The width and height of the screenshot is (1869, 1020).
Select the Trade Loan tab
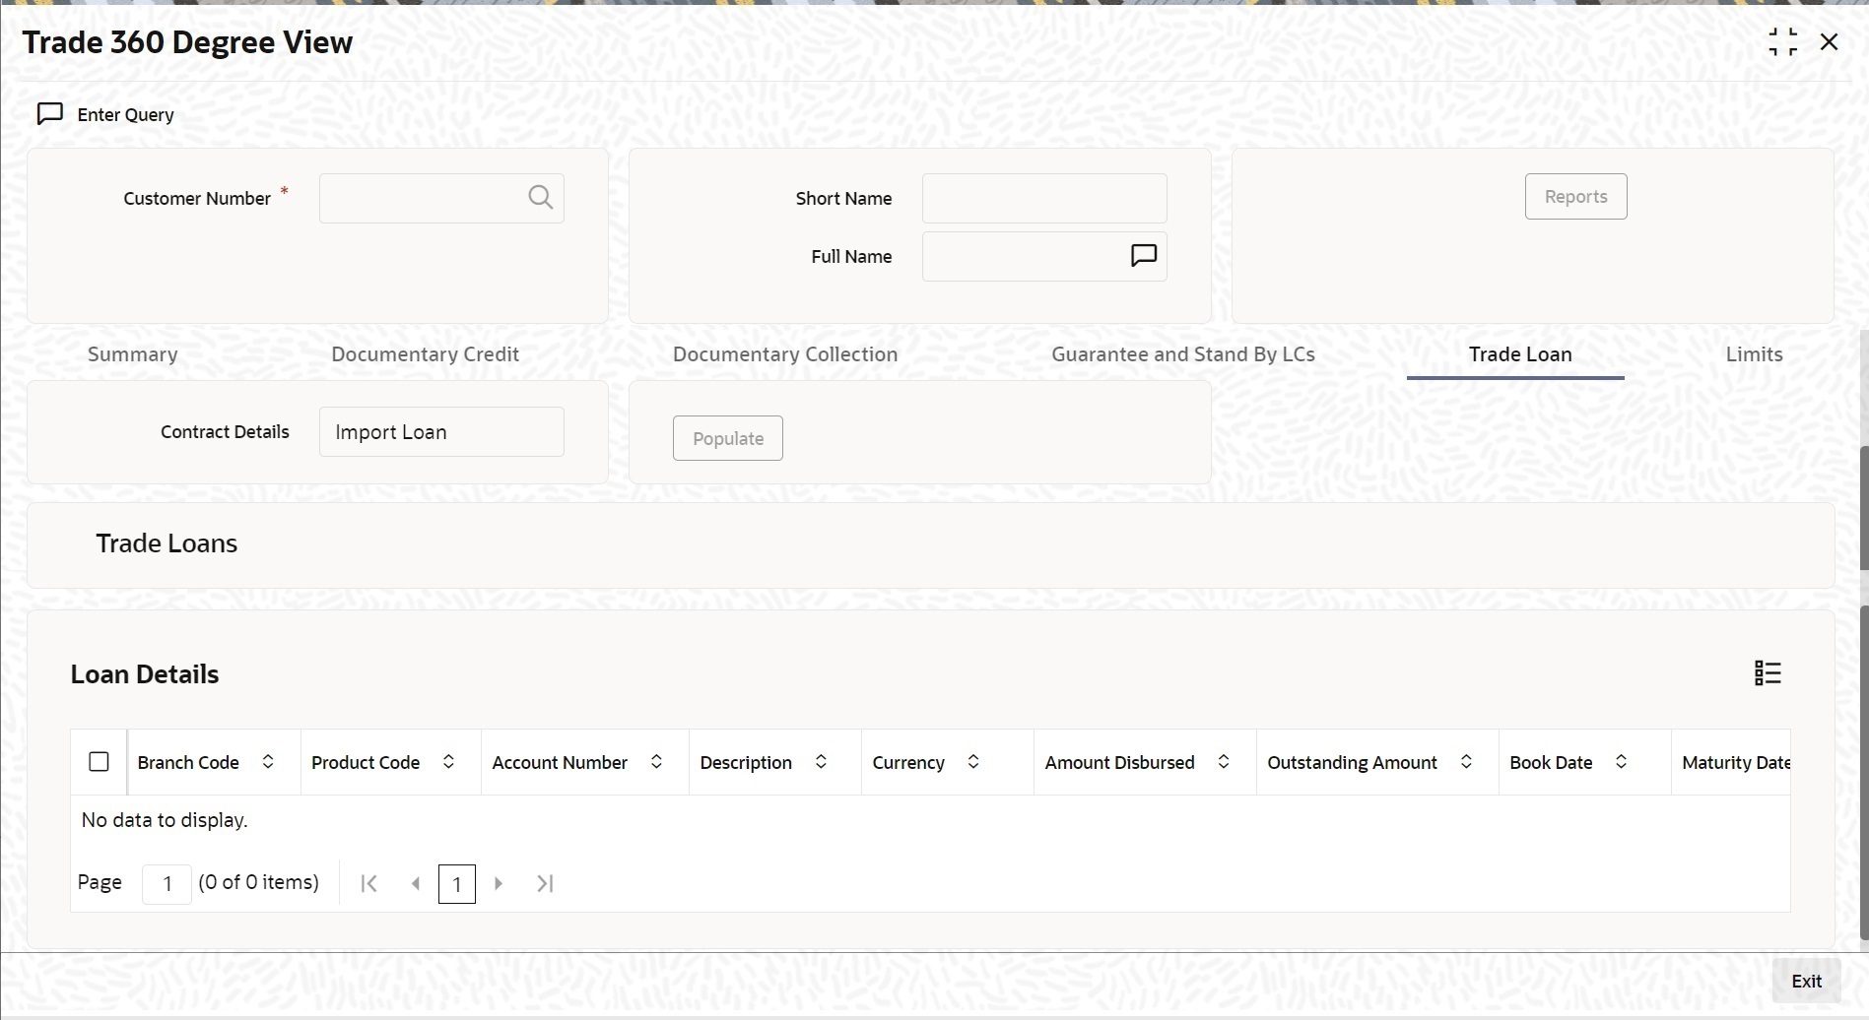point(1520,354)
